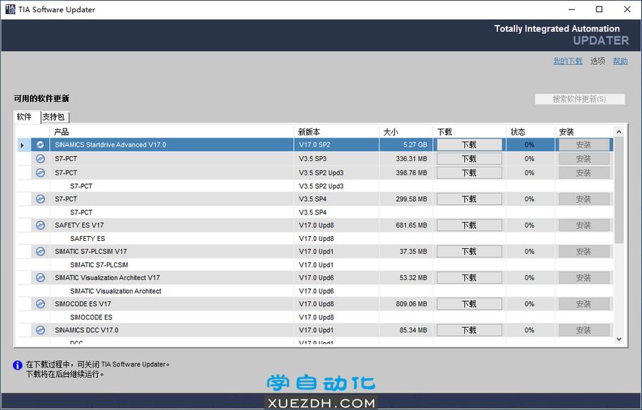Download S7-PCT V3.5 SP3
Image resolution: width=642 pixels, height=410 pixels.
point(469,159)
